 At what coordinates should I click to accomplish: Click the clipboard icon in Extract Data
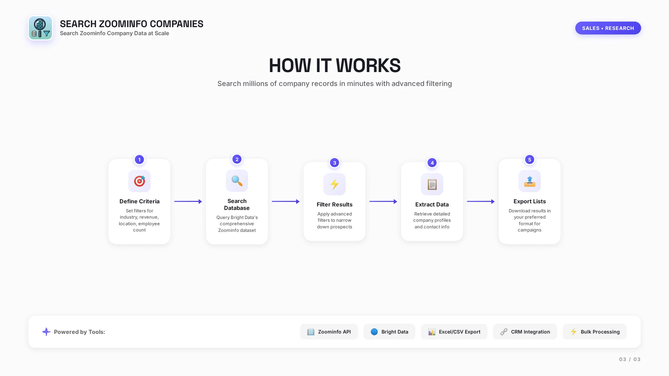pyautogui.click(x=432, y=184)
